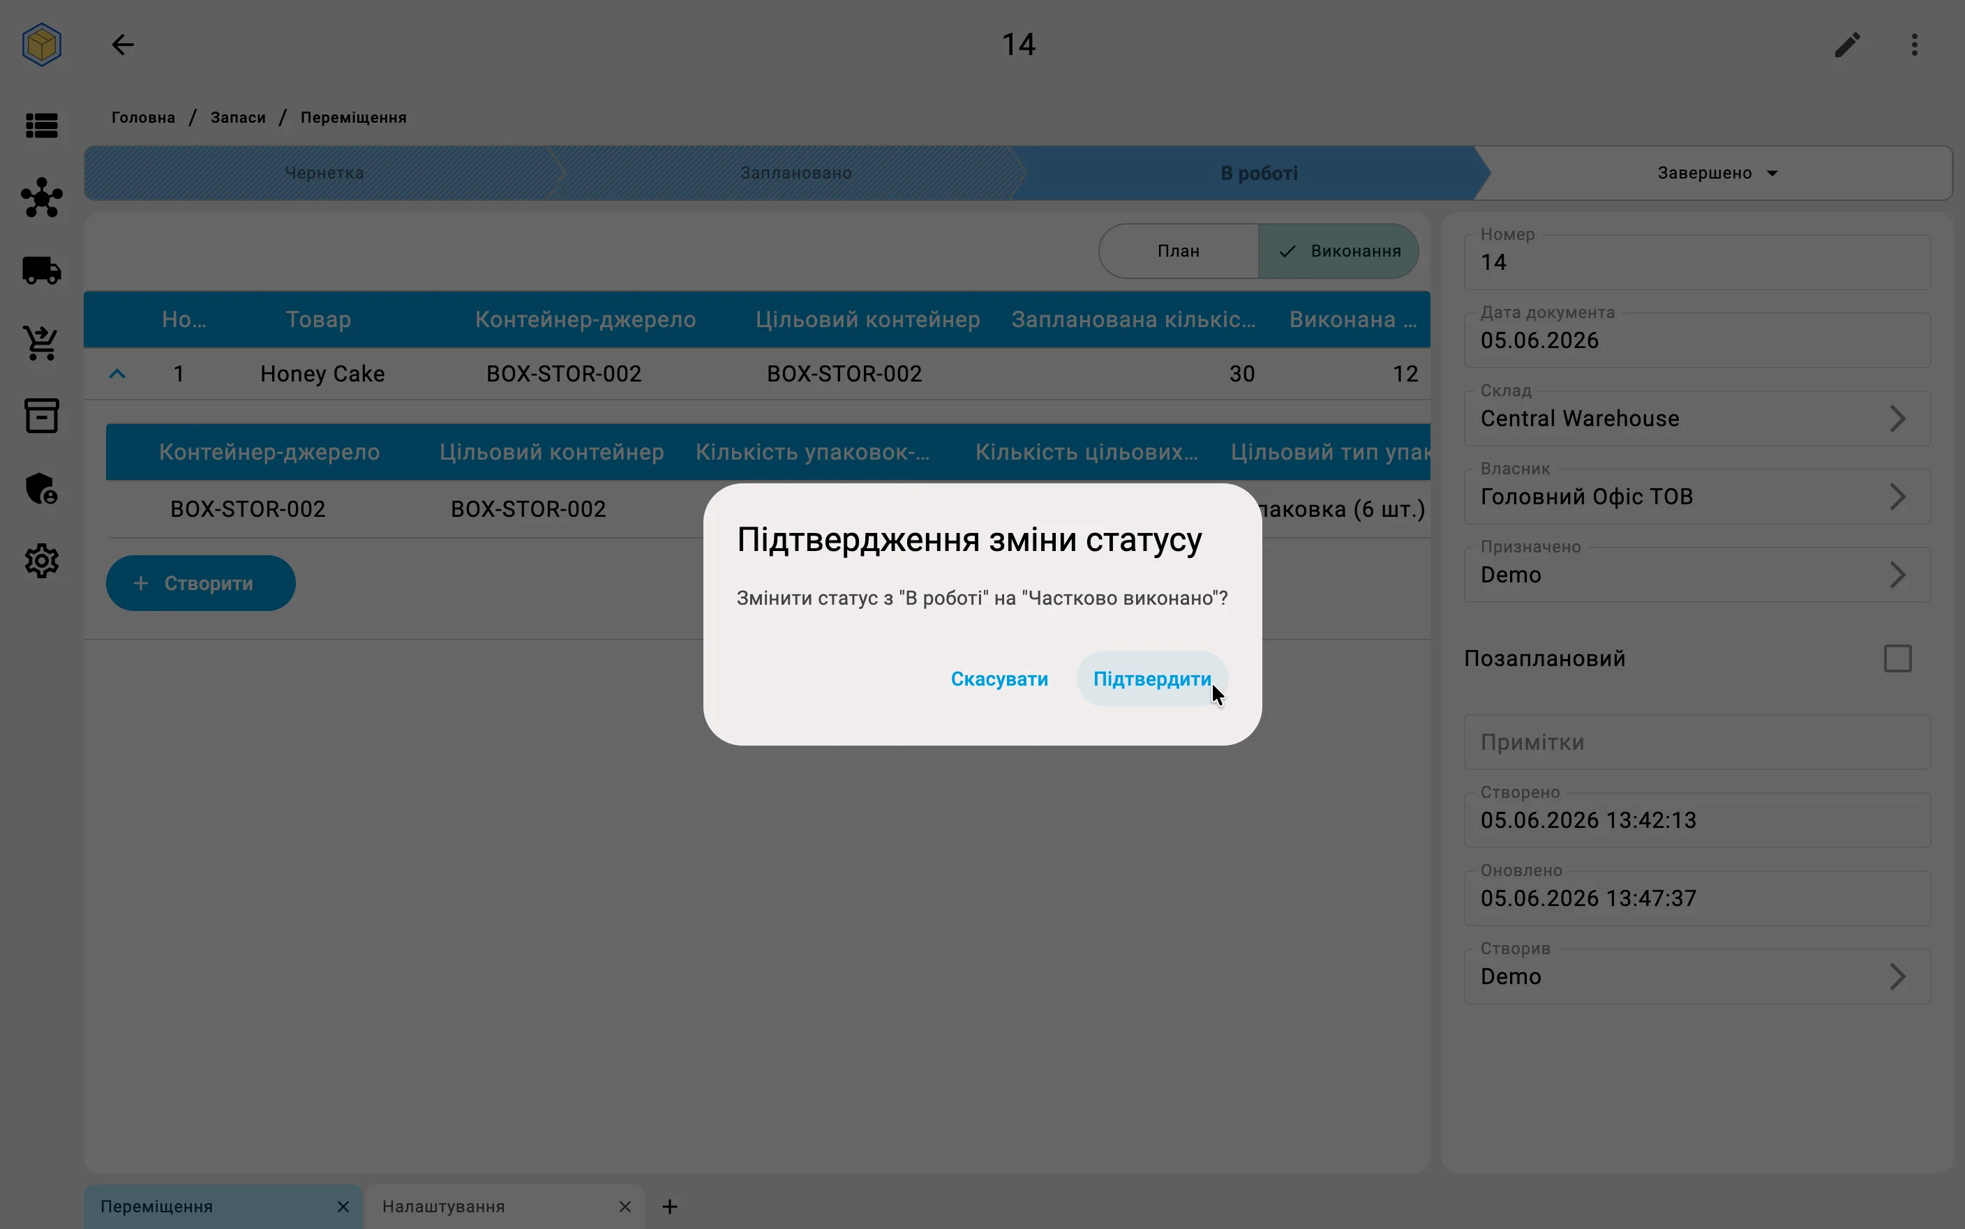Click the Honey Cake cell
Image resolution: width=1965 pixels, height=1229 pixels.
pos(322,374)
